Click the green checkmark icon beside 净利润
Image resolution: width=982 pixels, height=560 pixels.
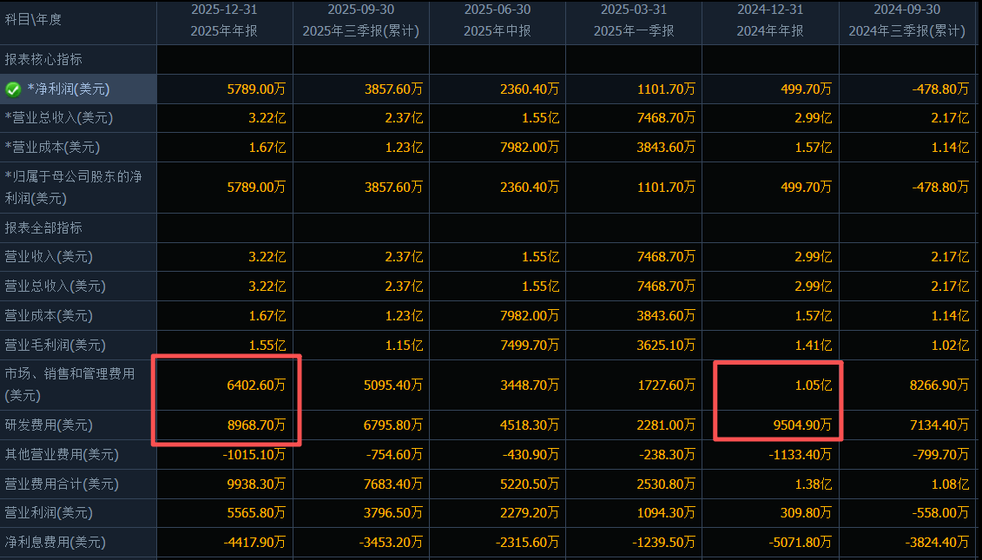tap(13, 89)
